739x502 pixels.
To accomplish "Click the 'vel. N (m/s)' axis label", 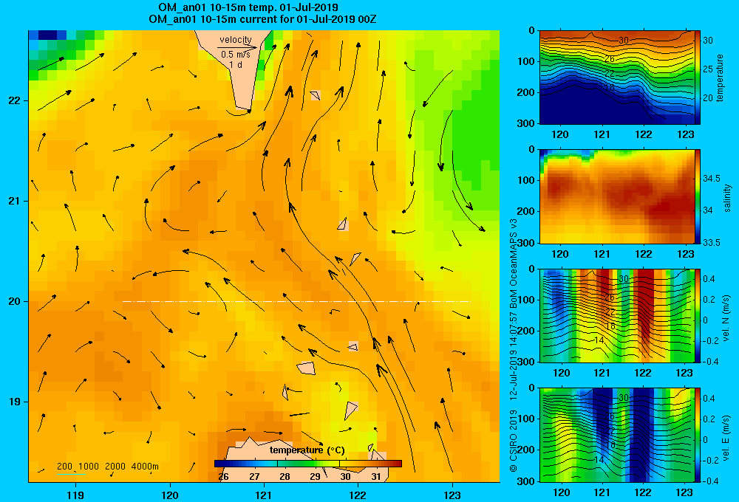I will (726, 318).
